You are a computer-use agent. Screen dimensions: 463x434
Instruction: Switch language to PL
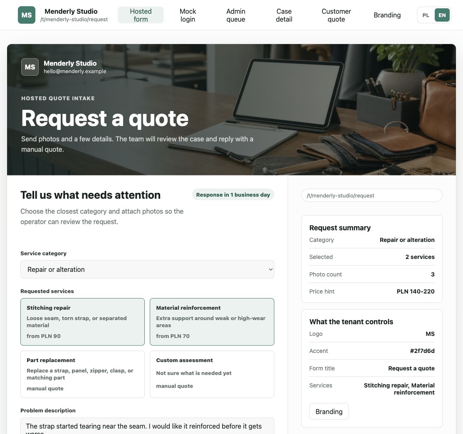click(x=426, y=15)
